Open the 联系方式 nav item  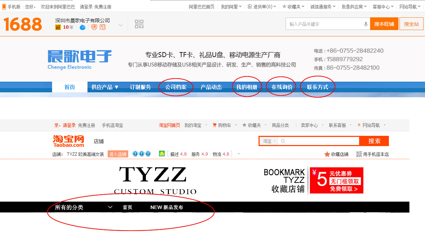pyautogui.click(x=317, y=87)
